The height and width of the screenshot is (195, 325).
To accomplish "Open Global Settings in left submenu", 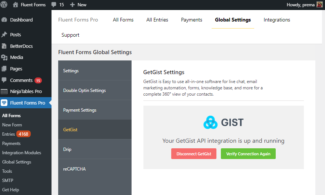I will point(17,162).
